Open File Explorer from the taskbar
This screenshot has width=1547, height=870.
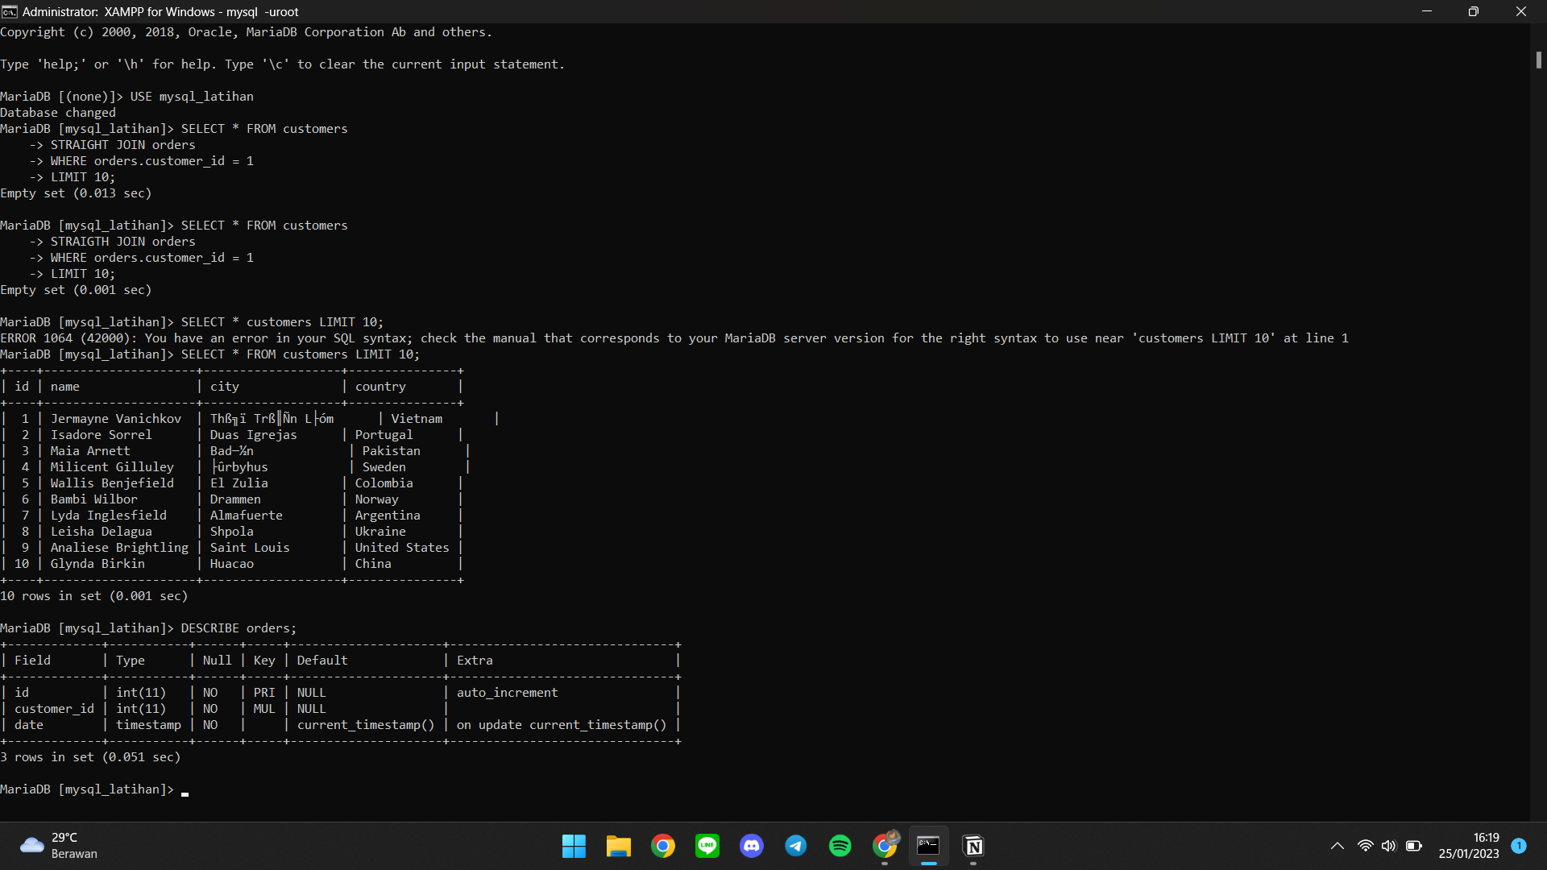pos(618,846)
